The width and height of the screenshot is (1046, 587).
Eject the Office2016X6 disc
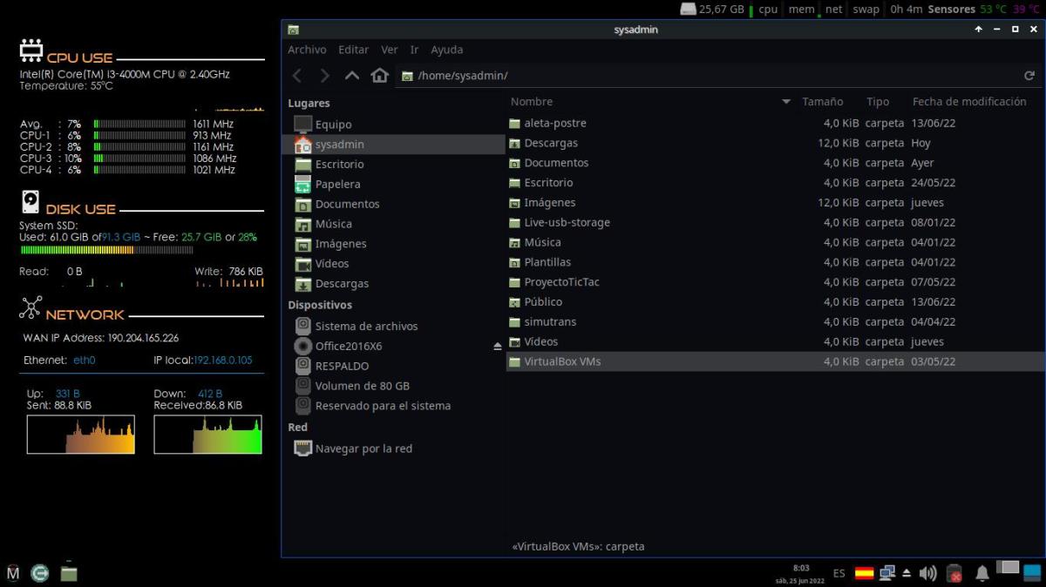click(498, 347)
